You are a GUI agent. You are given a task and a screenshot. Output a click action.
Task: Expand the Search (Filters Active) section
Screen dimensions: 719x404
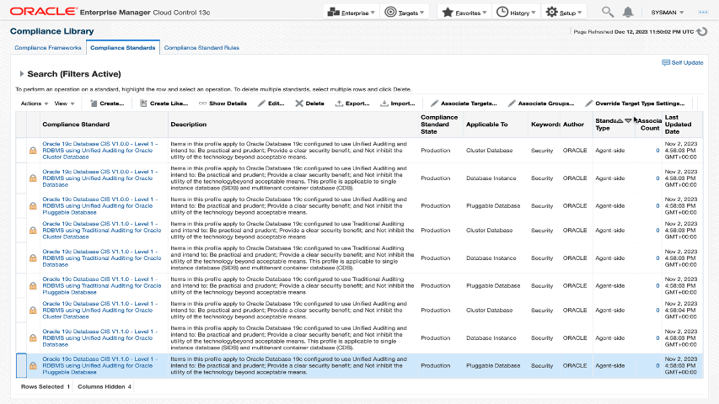tap(22, 74)
